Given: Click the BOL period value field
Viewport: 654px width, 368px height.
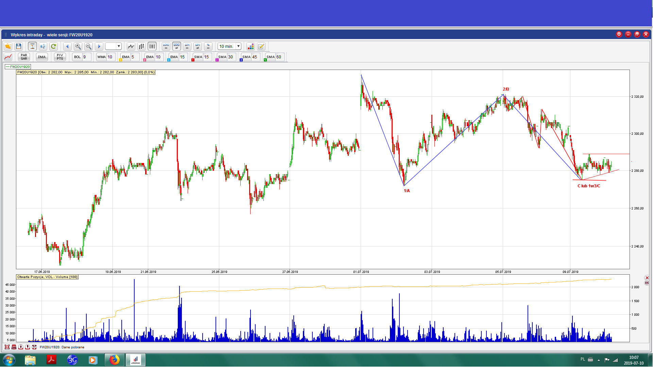Looking at the screenshot, I should 87,57.
